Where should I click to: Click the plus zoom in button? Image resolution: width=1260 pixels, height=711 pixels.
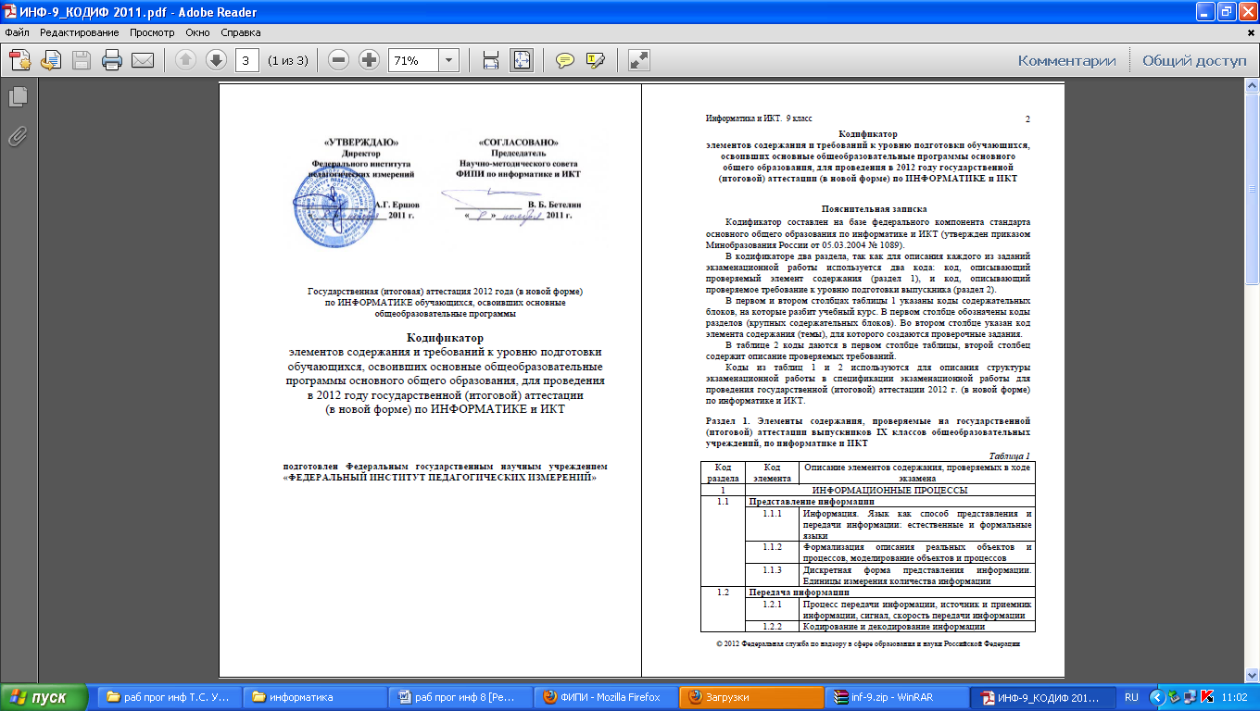(369, 60)
